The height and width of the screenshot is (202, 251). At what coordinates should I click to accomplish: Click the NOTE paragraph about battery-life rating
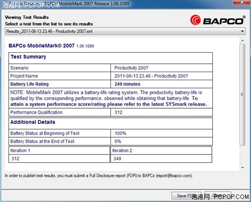[109, 98]
